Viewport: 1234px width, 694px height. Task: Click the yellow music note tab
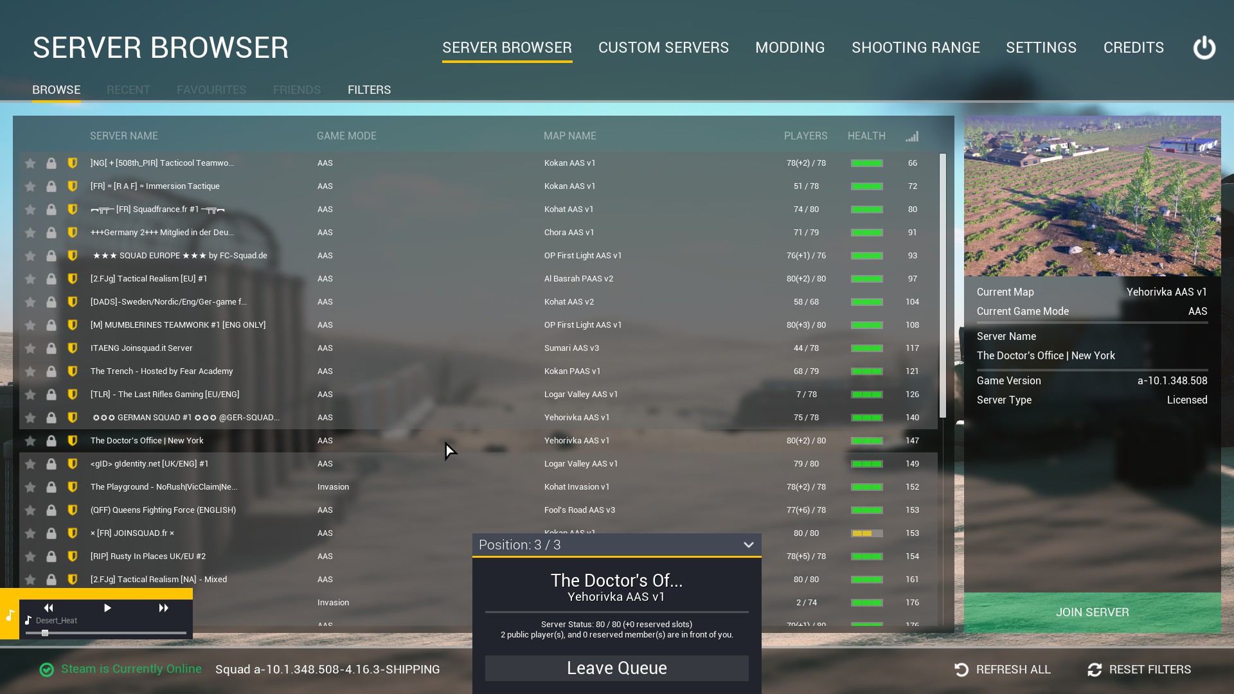[x=10, y=616]
